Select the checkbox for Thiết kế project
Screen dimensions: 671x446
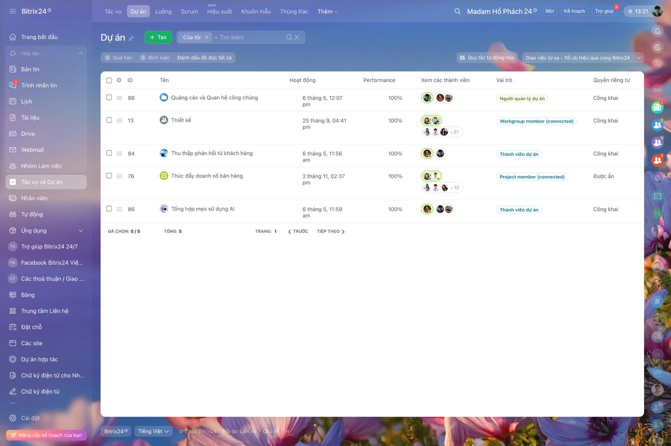[x=109, y=120]
